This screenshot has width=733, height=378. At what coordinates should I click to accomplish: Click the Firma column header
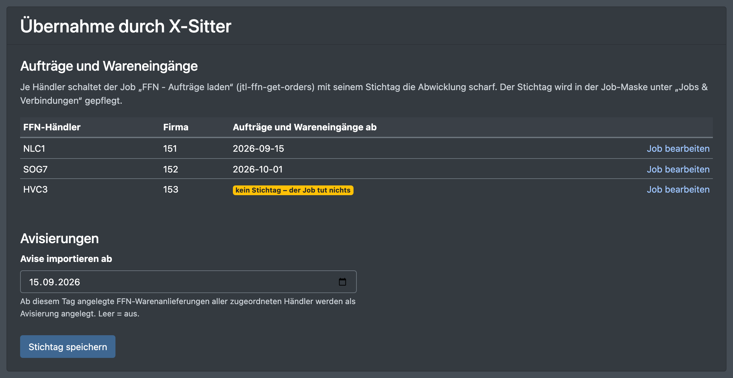(176, 127)
